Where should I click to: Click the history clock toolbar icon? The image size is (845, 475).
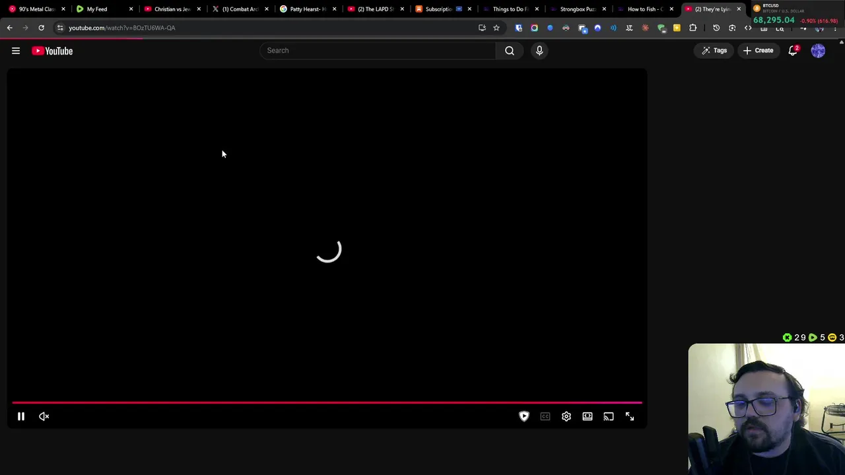click(x=716, y=28)
